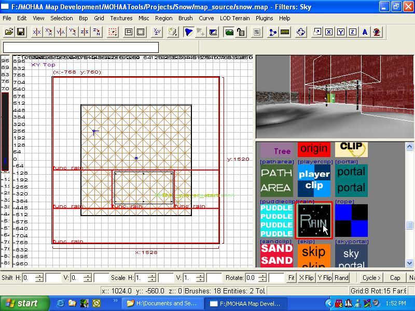This screenshot has height=311, width=415.
Task: Toggle the Z axis lock button
Action: point(353,32)
